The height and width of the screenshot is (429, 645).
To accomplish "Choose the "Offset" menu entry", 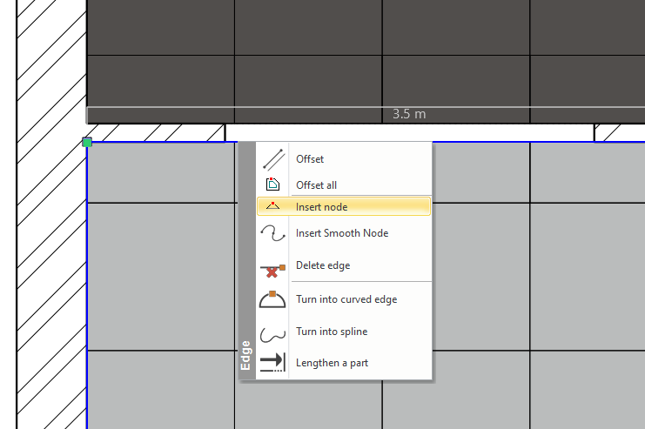I will 310,159.
